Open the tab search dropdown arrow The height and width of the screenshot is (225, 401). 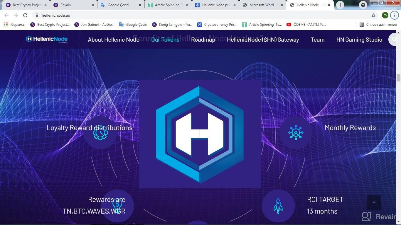(363, 5)
